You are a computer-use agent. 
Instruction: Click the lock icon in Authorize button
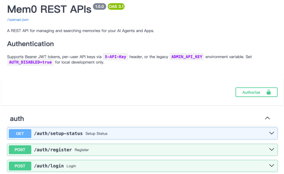(268, 92)
